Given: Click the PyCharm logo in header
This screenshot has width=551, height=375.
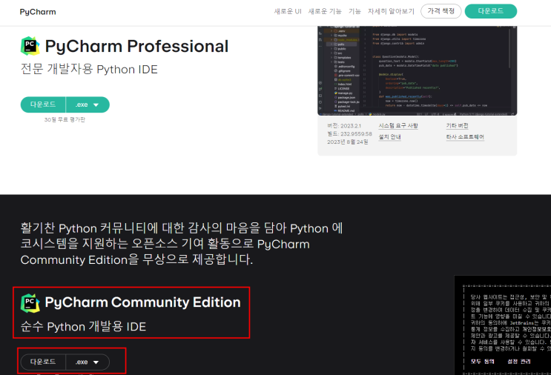Looking at the screenshot, I should click(x=38, y=12).
